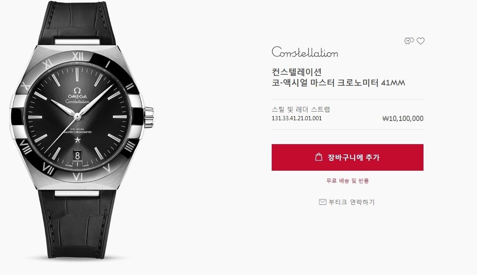Open the 무료 배송 및 반품 link
The height and width of the screenshot is (275, 477).
(x=348, y=181)
